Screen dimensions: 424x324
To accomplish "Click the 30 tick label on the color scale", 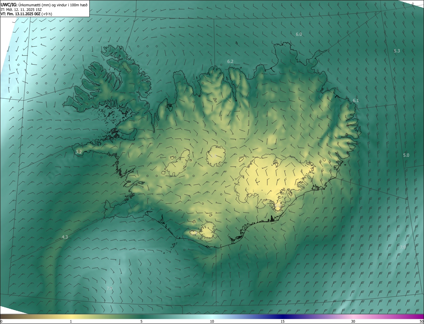I will pos(353,321).
